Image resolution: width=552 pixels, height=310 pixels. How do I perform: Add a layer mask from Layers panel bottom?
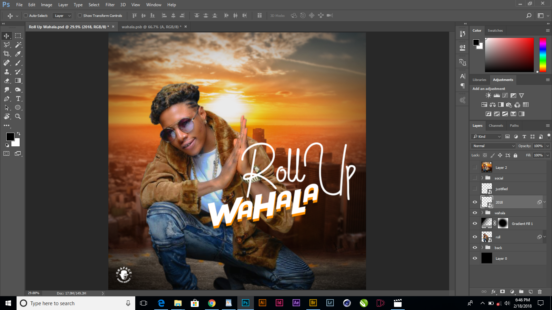(x=503, y=292)
